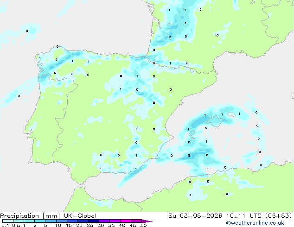Click the 'UK-Global' model name text
The height and width of the screenshot is (227, 294).
(80, 216)
